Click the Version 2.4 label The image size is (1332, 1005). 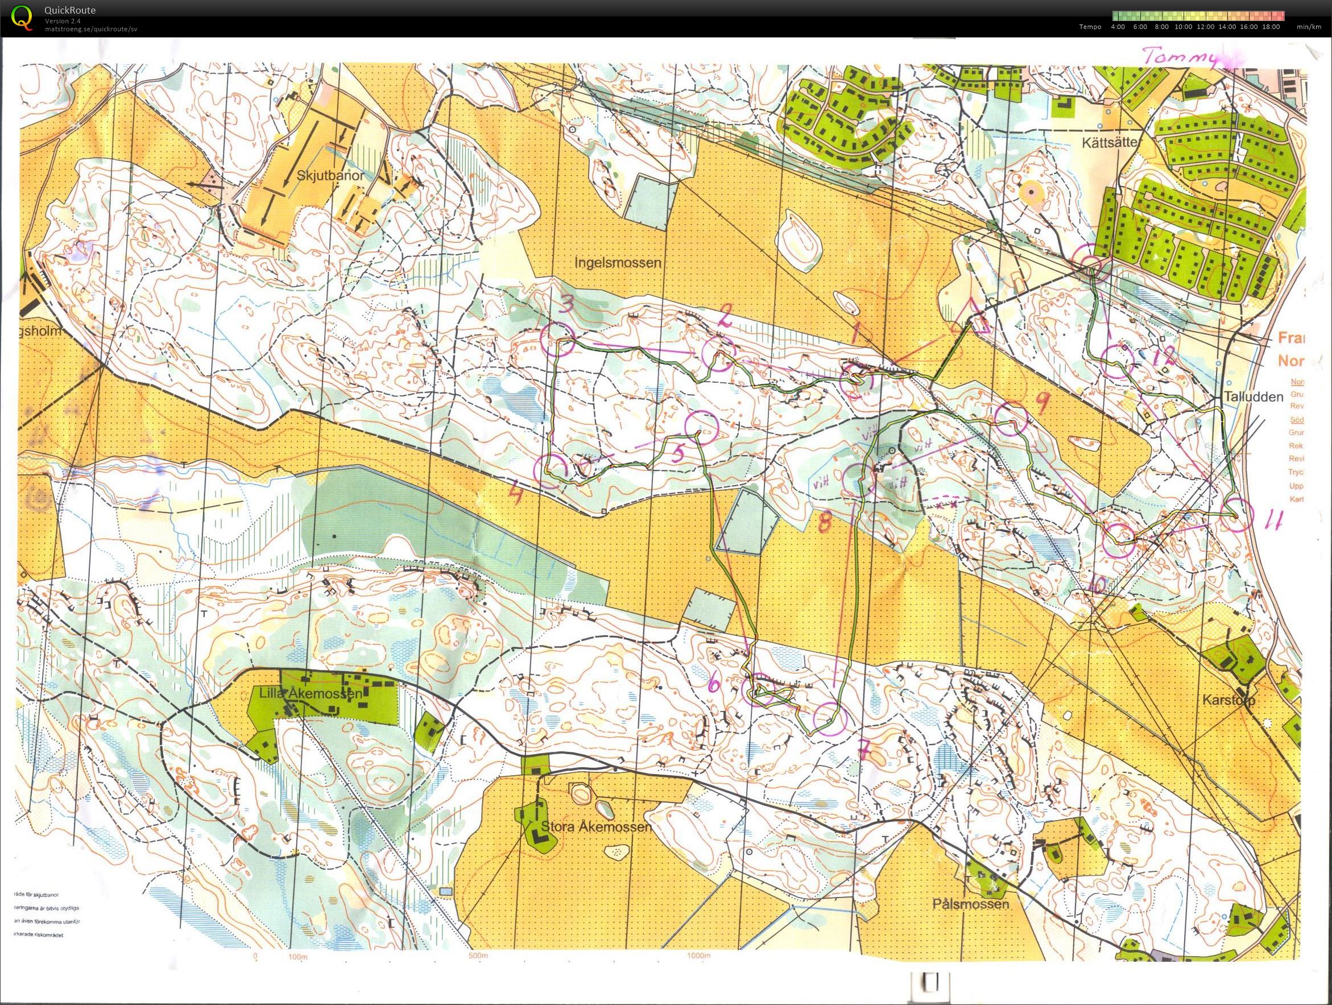pyautogui.click(x=63, y=21)
